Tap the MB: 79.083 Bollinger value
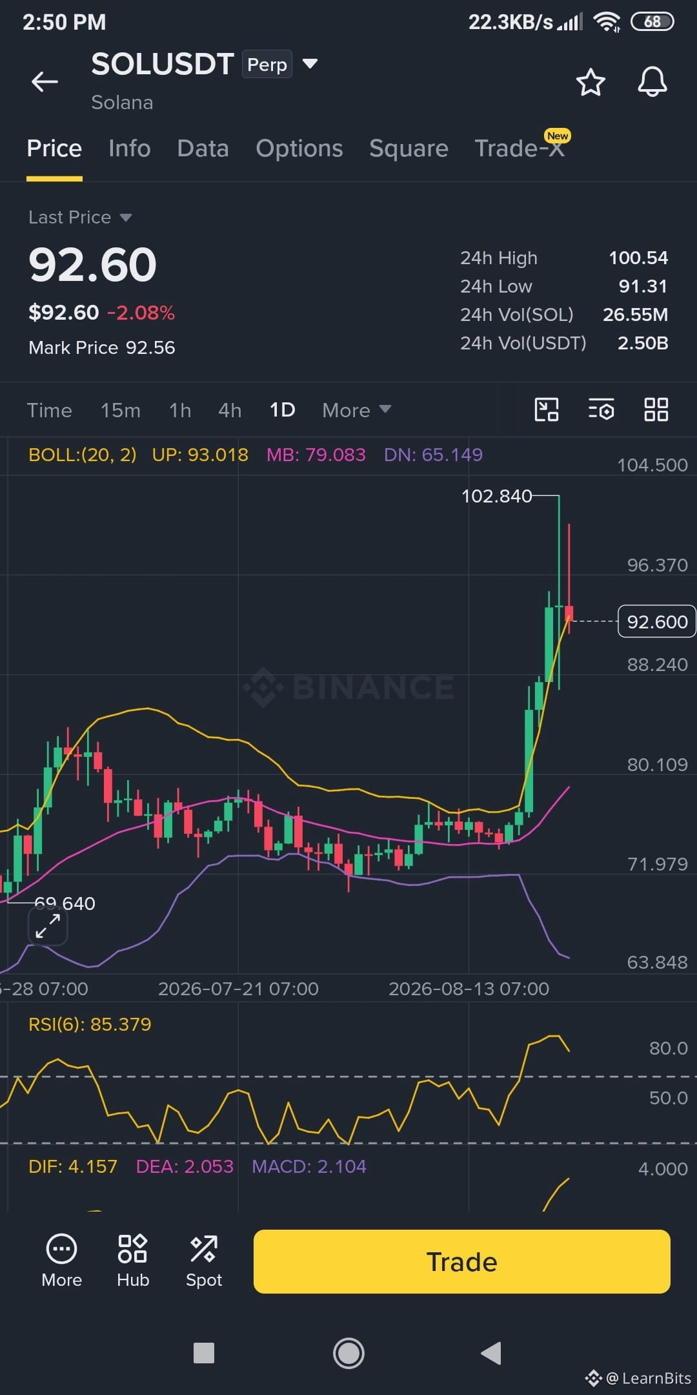697x1395 pixels. 316,455
